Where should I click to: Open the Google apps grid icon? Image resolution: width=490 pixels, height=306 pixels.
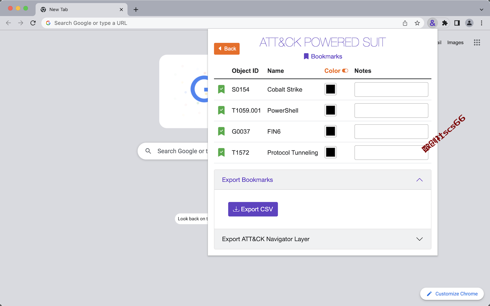click(x=477, y=42)
